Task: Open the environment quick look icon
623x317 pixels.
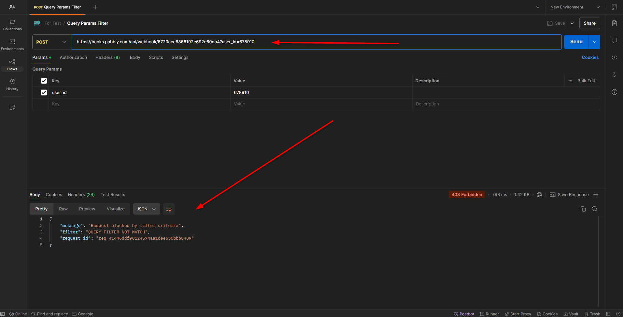Action: click(x=614, y=7)
